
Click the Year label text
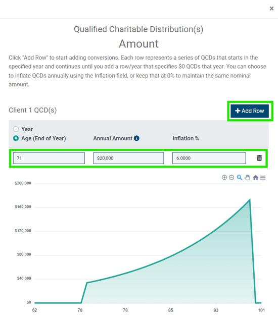click(x=27, y=129)
